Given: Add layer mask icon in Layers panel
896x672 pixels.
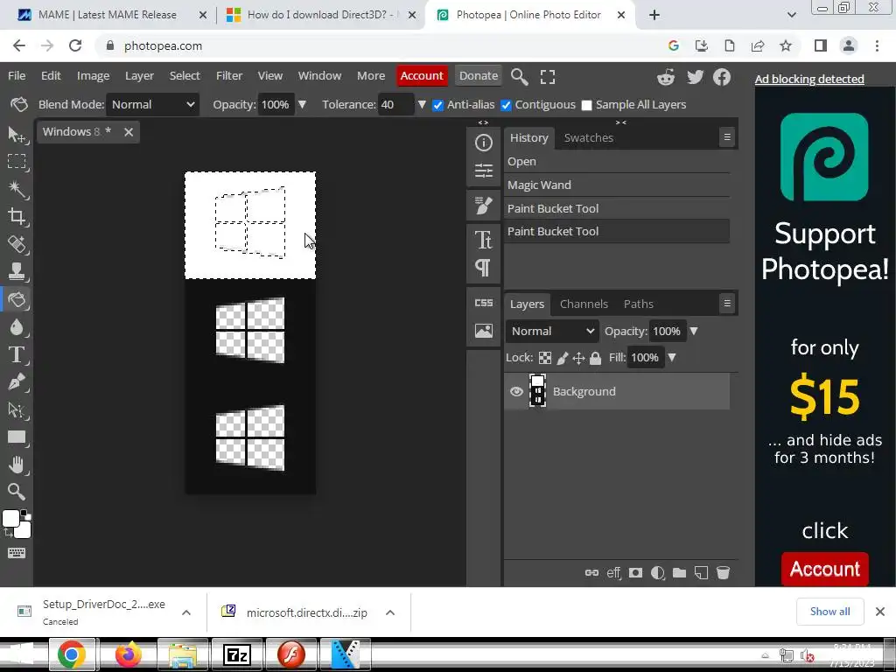Looking at the screenshot, I should coord(635,572).
